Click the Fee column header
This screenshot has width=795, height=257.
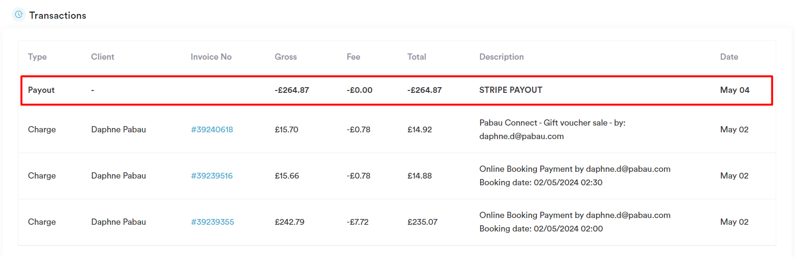point(353,57)
